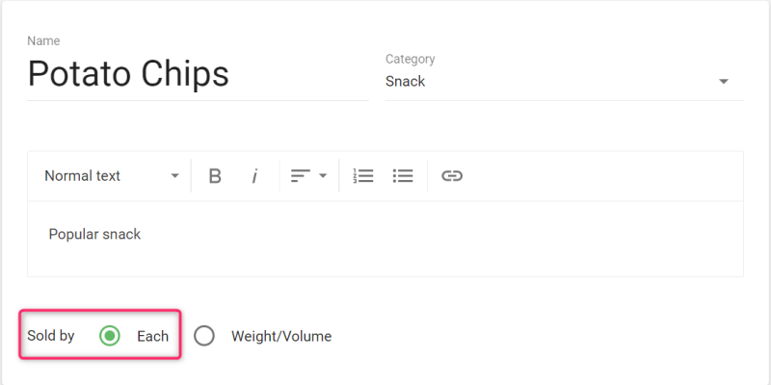771x385 pixels.
Task: Toggle italic formatting in the description editor
Action: (x=254, y=176)
